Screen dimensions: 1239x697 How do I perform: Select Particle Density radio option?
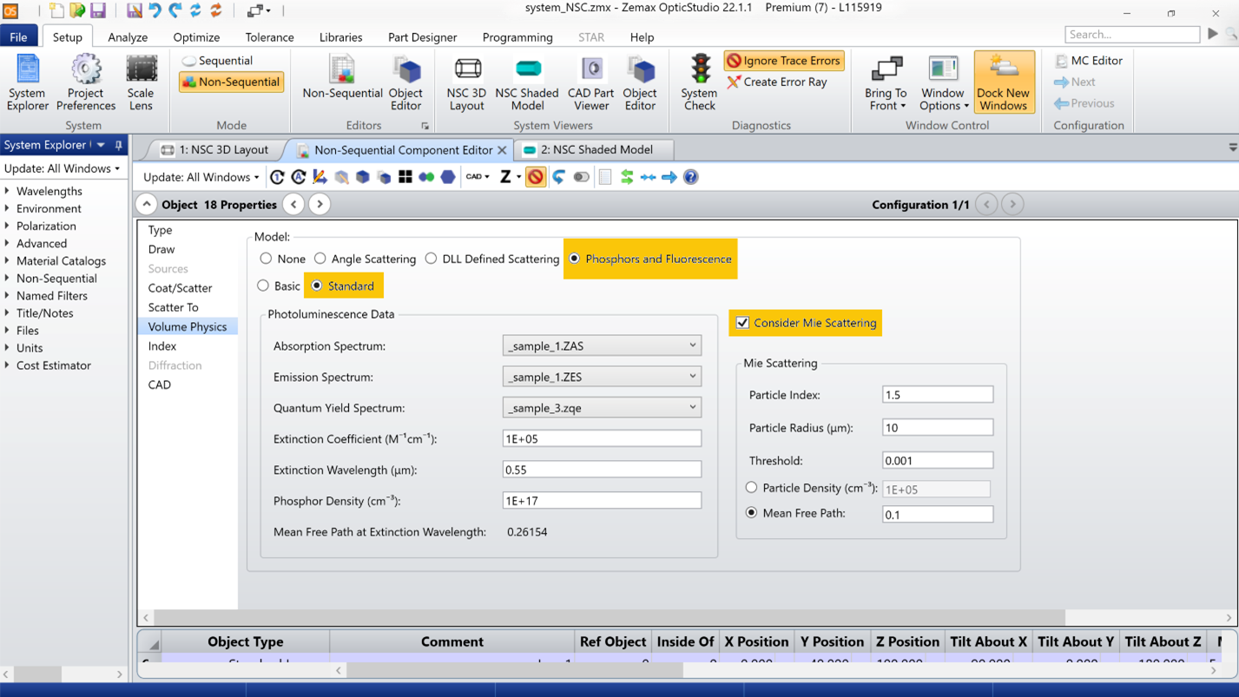pyautogui.click(x=752, y=488)
